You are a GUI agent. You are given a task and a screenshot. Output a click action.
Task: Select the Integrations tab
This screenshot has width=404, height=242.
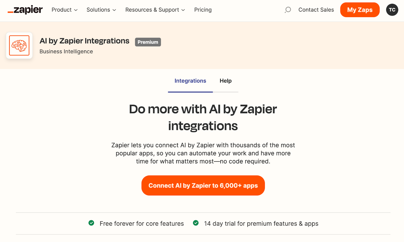coord(190,81)
